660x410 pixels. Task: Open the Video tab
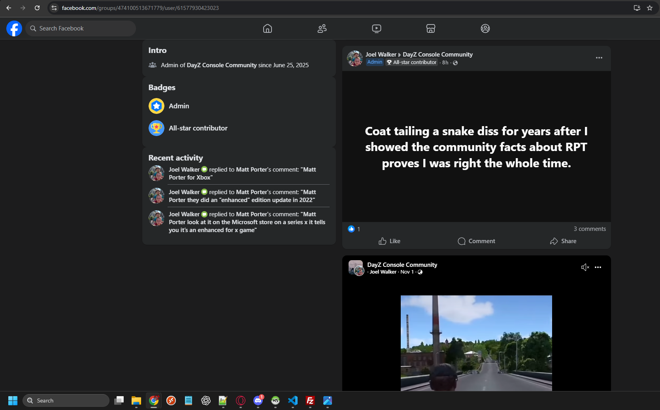377,28
